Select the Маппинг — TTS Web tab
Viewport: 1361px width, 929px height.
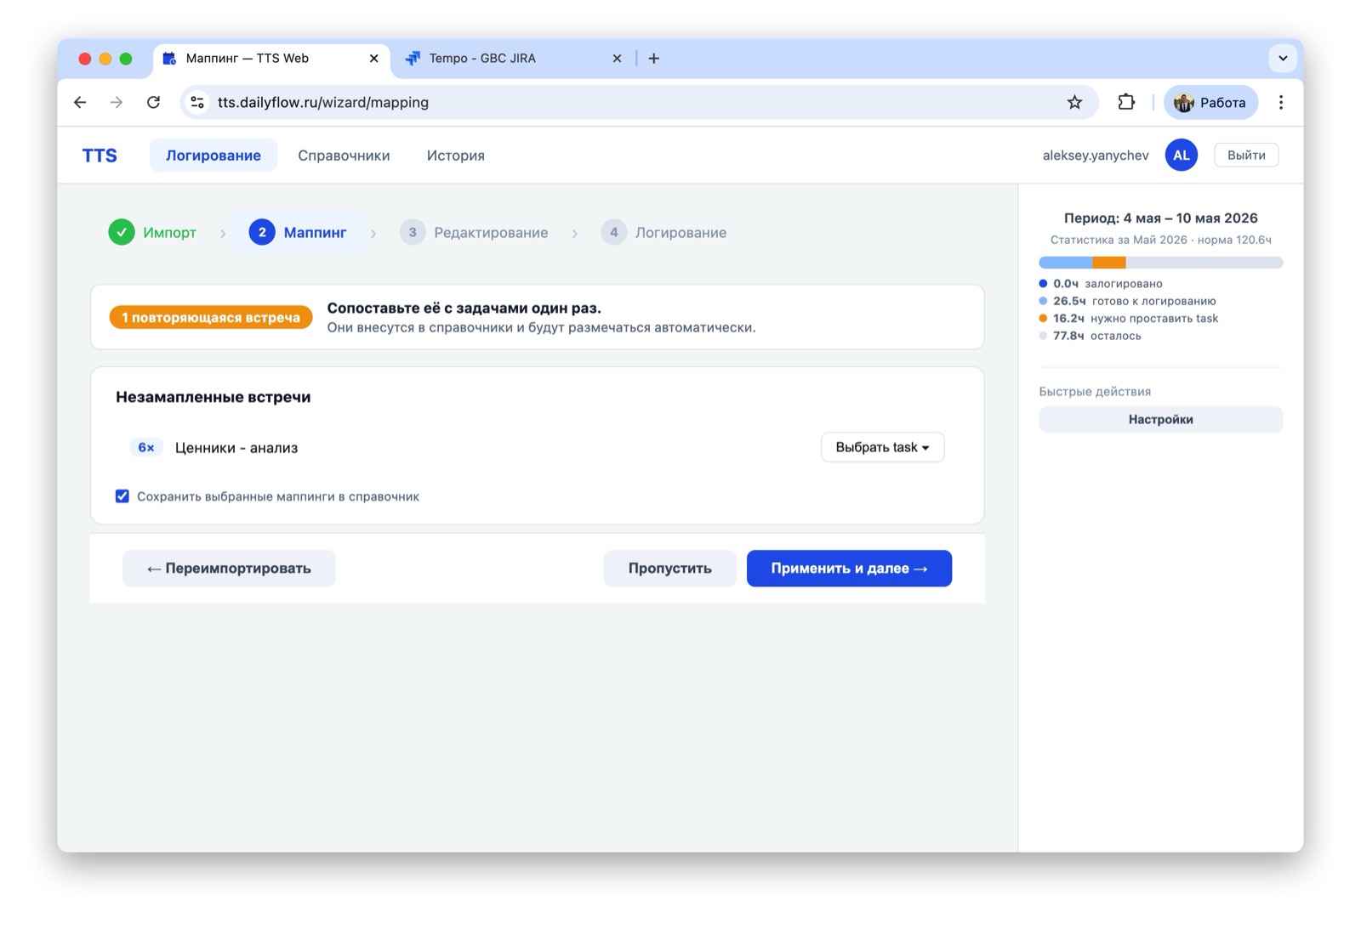pyautogui.click(x=272, y=59)
